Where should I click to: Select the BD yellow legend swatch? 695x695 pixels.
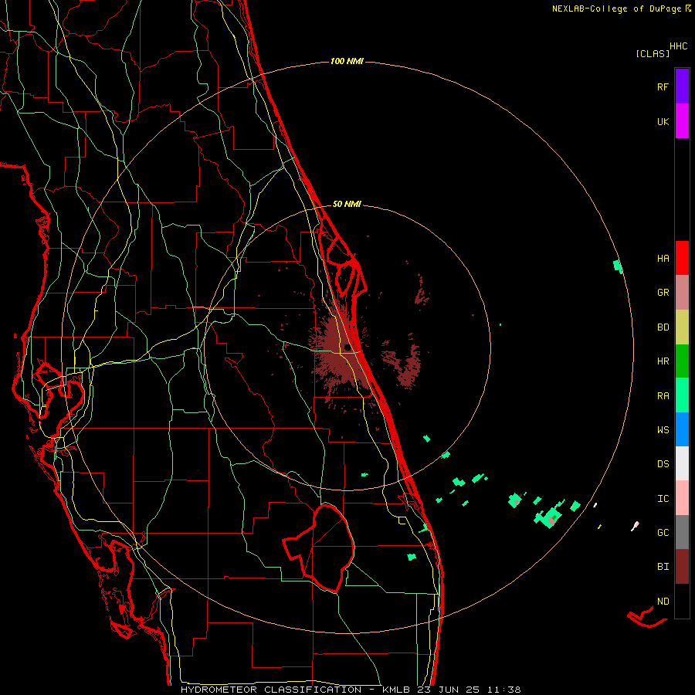click(682, 327)
